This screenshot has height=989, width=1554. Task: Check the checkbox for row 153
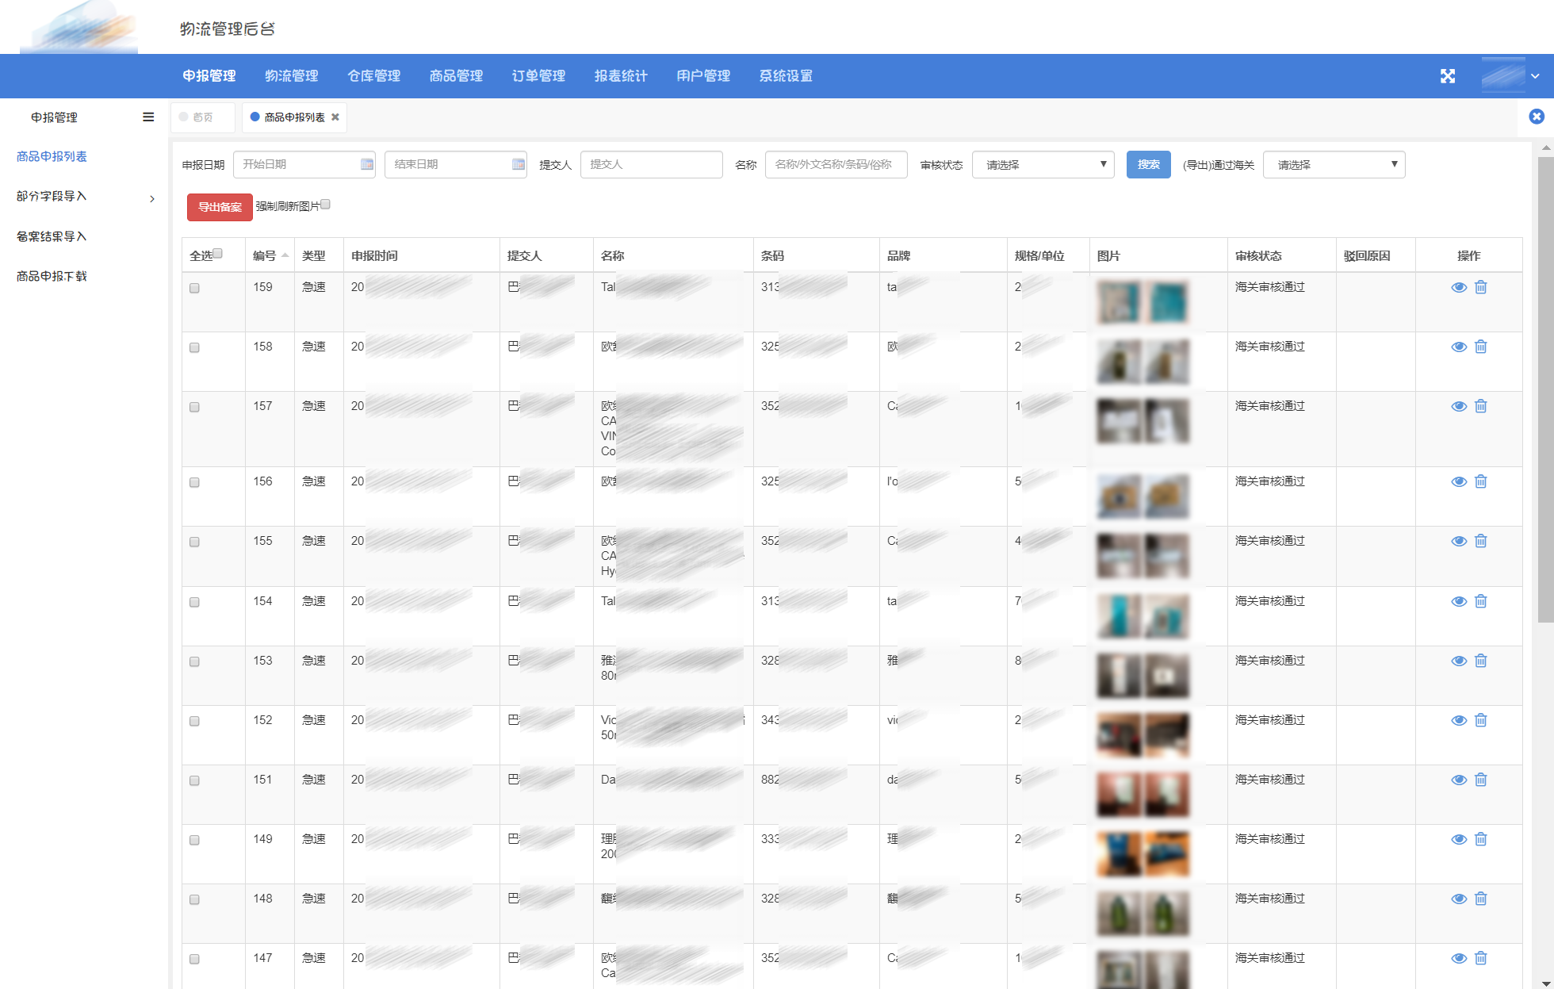point(194,661)
